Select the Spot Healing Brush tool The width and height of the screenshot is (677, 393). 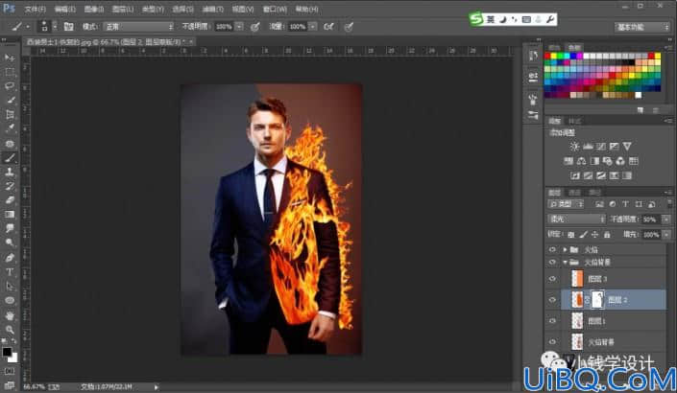[x=10, y=144]
